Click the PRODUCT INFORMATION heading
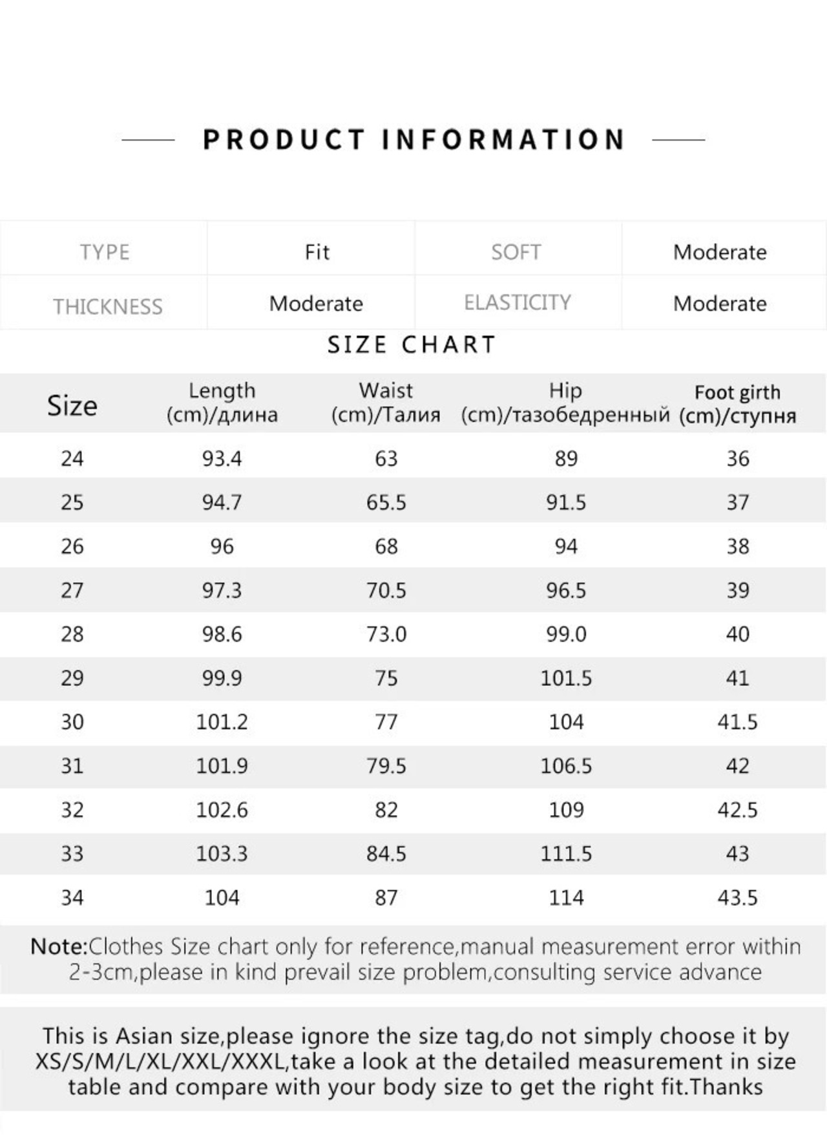Viewport: 827px width, 1137px height. pos(413,140)
